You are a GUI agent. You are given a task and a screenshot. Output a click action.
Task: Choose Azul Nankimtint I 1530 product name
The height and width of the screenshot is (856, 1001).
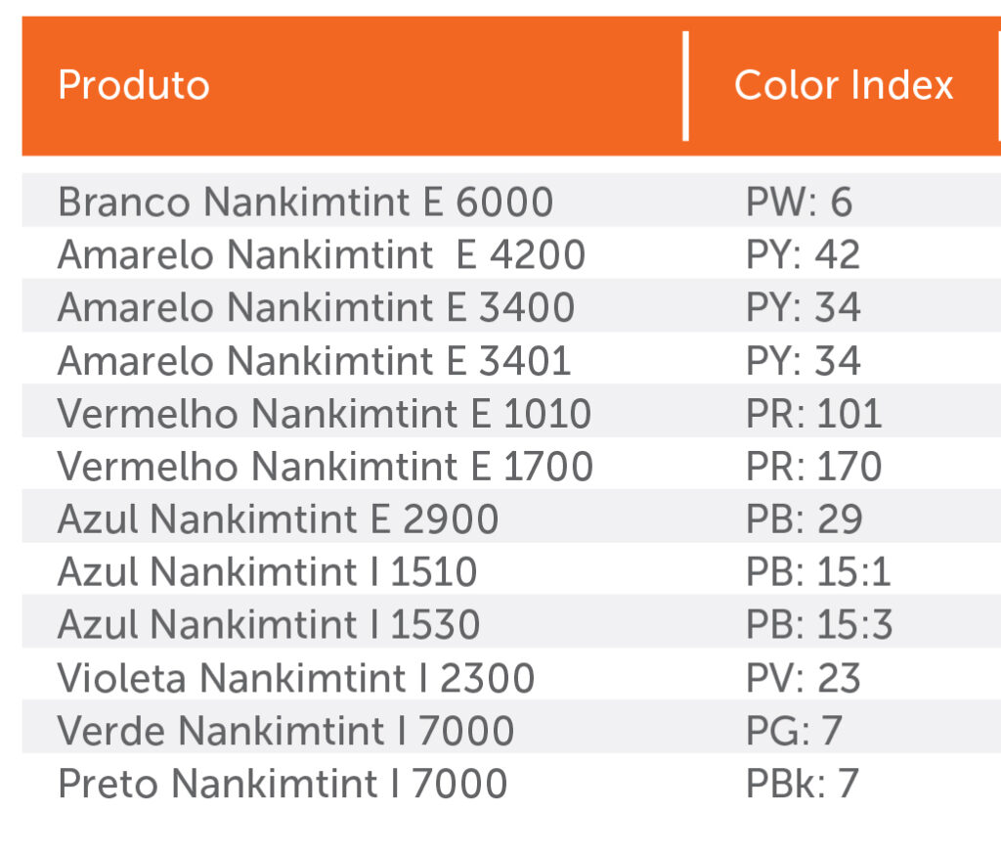[269, 625]
